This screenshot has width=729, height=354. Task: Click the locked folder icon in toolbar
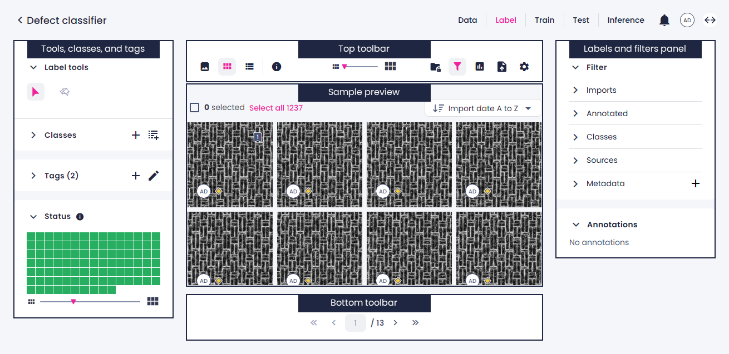(x=436, y=67)
